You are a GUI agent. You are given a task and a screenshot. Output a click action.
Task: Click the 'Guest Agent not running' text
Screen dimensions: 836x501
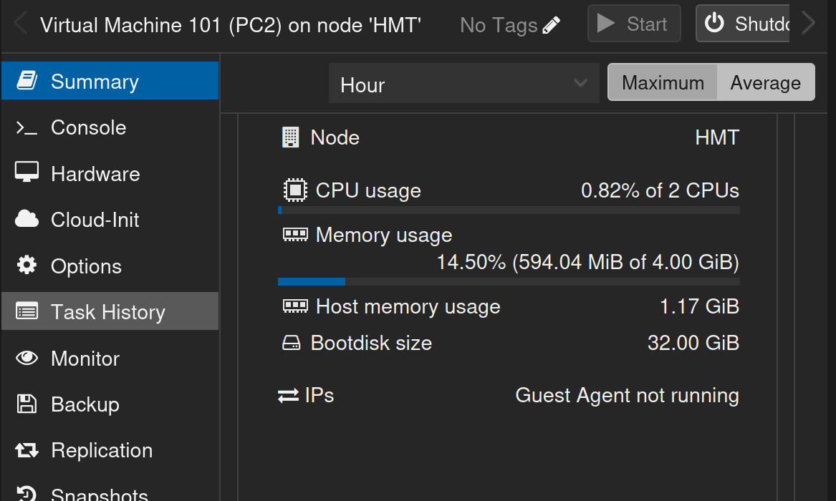pyautogui.click(x=627, y=396)
